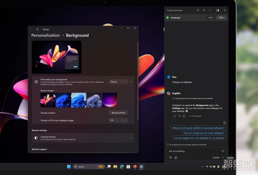The image size is (258, 175).
Task: Open Contrast themes settings
Action: [x=85, y=138]
